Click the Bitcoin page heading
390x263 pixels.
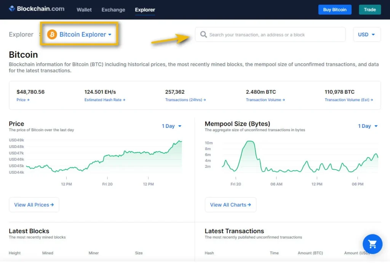pos(23,55)
